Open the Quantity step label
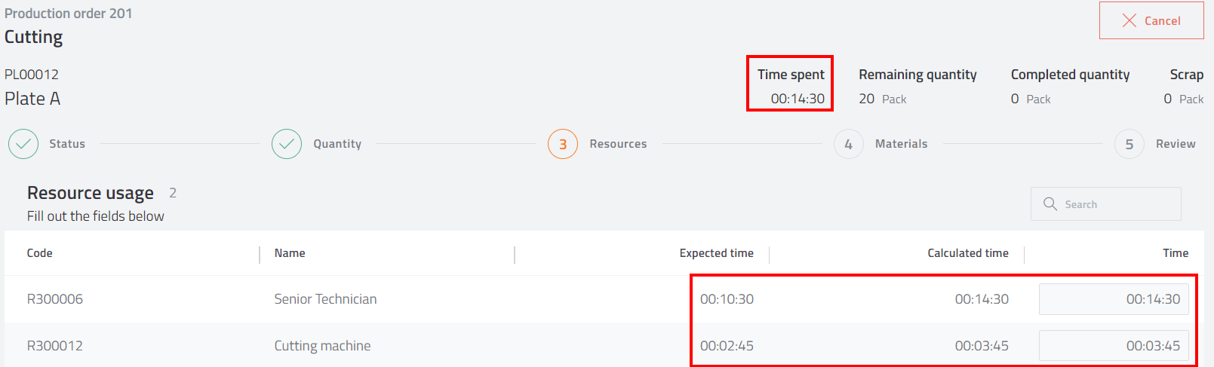The height and width of the screenshot is (367, 1214). pyautogui.click(x=337, y=144)
